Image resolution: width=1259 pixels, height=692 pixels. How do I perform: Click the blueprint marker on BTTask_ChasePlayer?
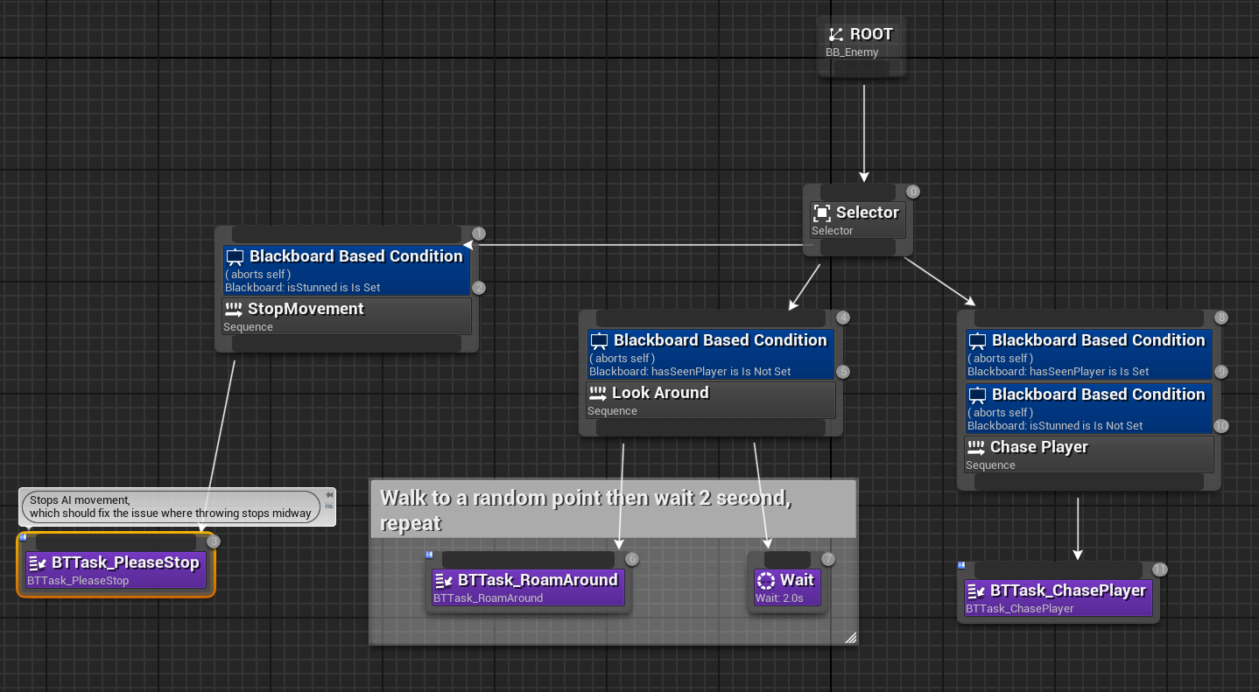961,565
